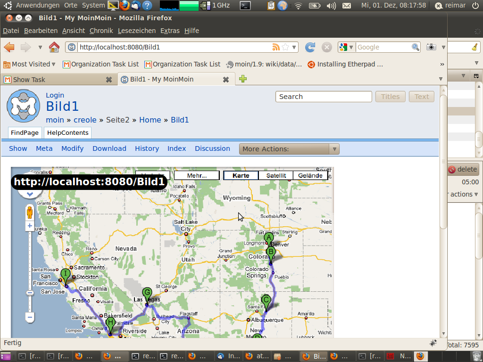
Task: Click the Reload page icon
Action: point(310,47)
